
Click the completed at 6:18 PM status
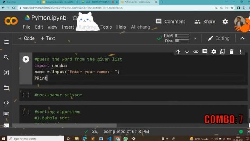tap(126, 132)
